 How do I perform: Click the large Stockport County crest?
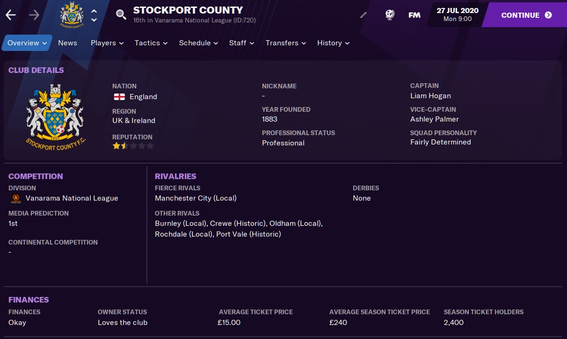pos(55,117)
